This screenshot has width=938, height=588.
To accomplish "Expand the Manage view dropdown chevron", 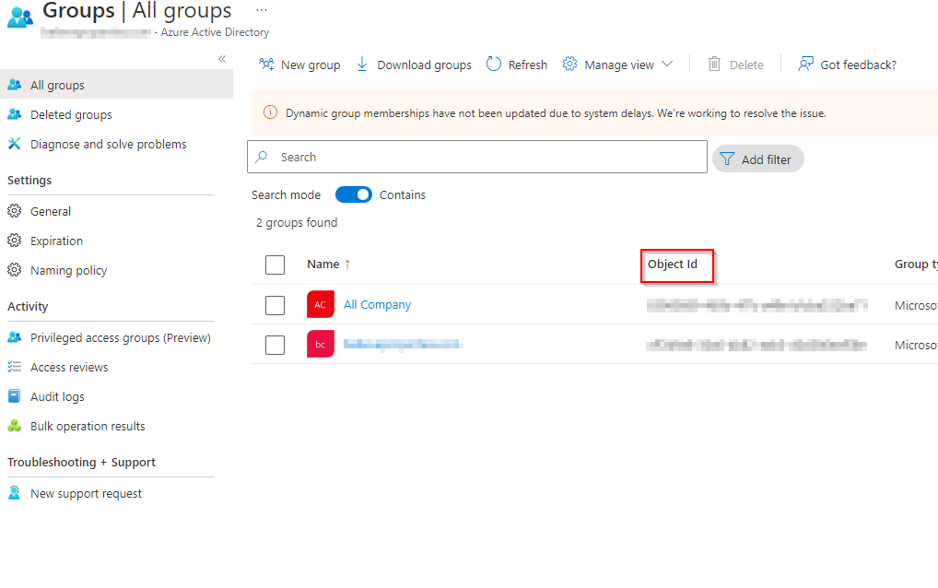I will (668, 64).
